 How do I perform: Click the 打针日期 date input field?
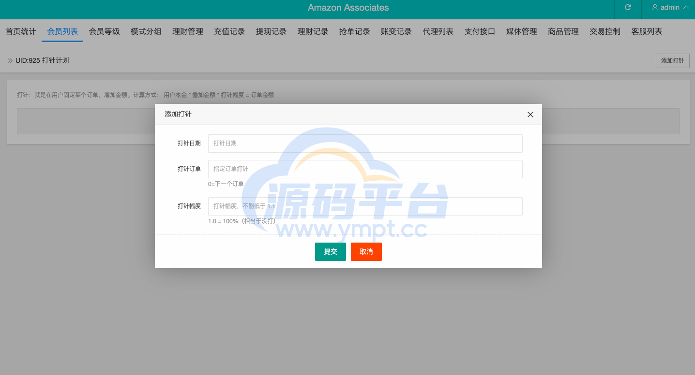coord(365,144)
